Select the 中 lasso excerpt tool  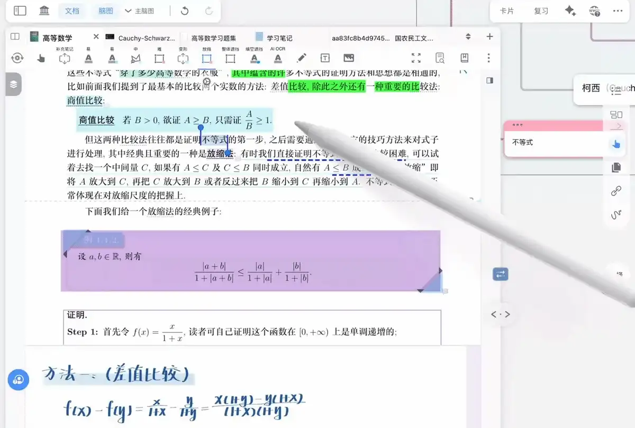pyautogui.click(x=135, y=56)
